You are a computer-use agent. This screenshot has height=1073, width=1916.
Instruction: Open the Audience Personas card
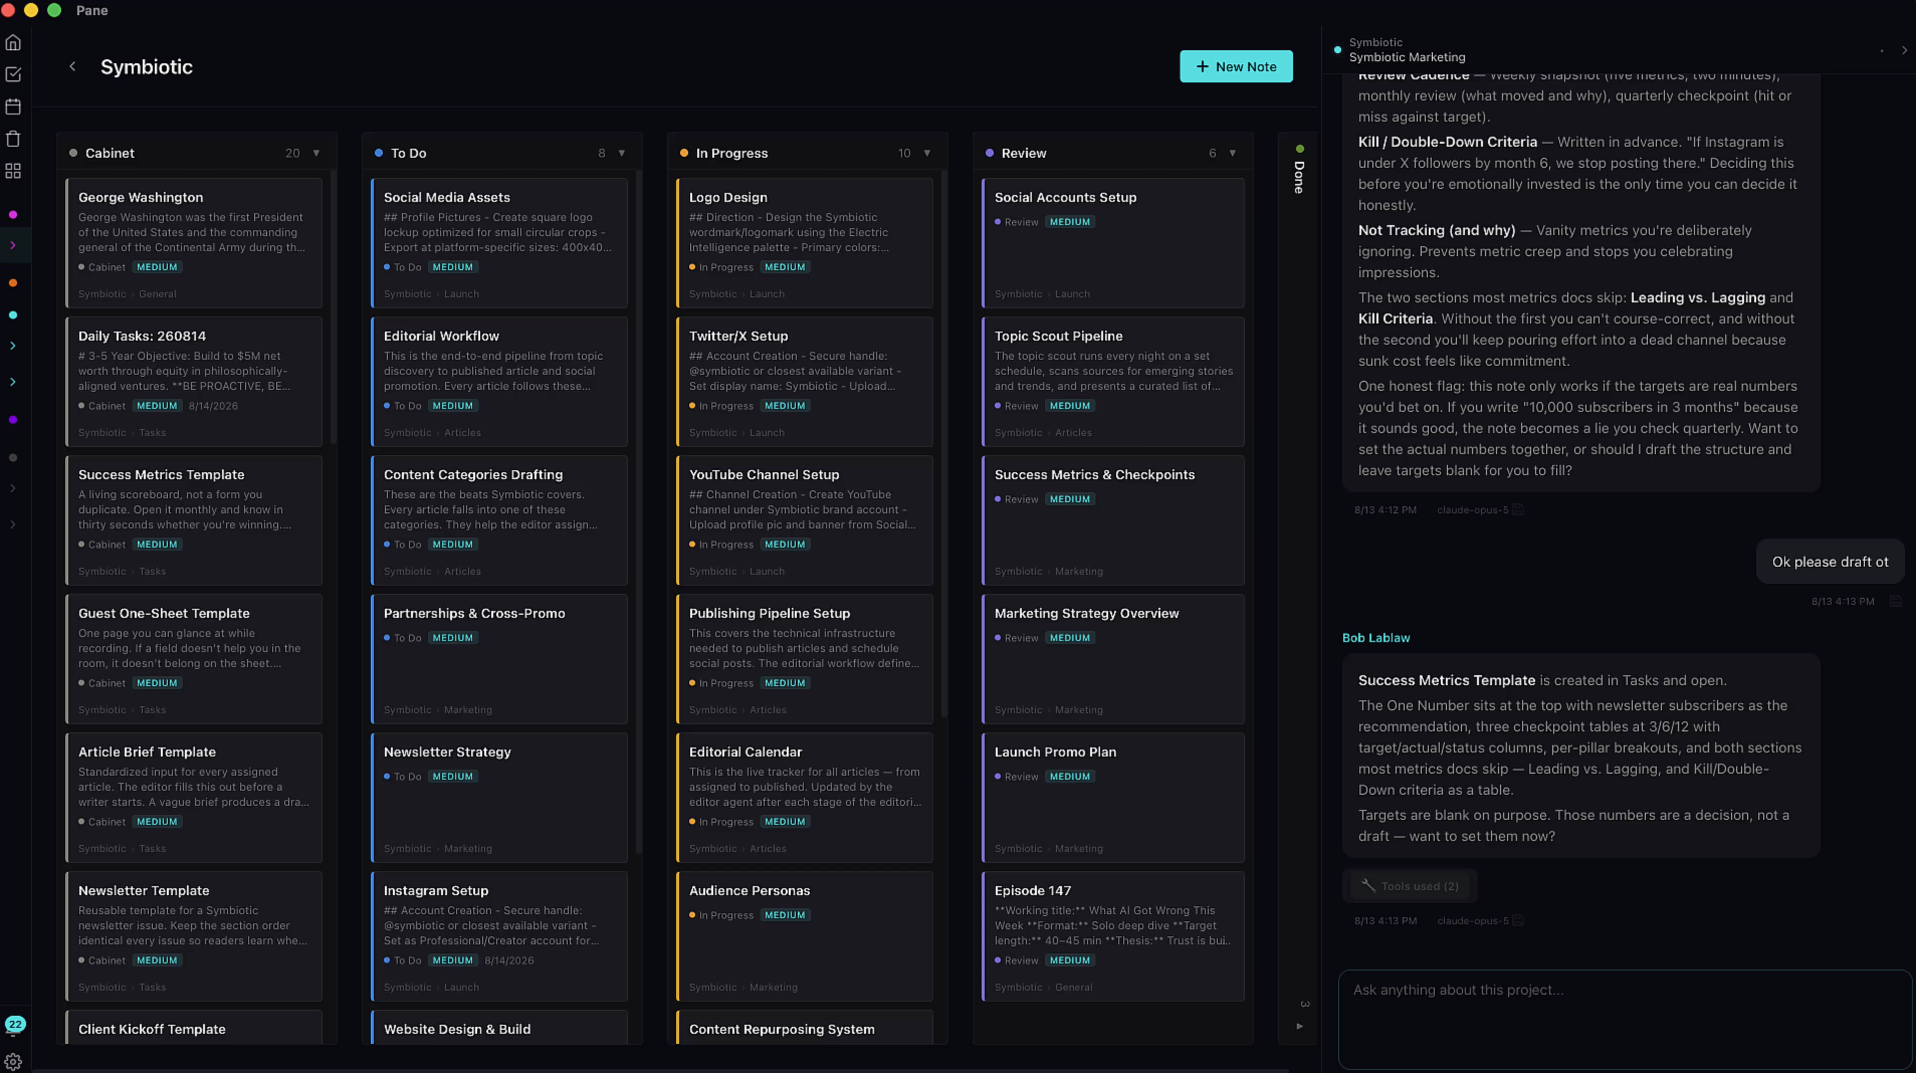(805, 936)
